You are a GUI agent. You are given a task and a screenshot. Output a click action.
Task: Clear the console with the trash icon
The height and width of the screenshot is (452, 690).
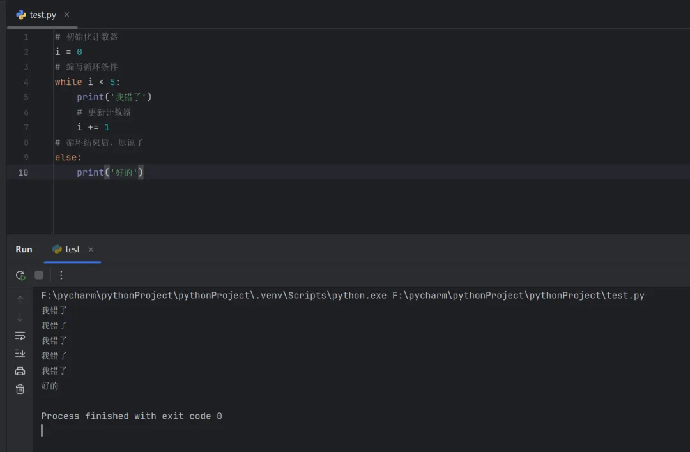tap(20, 389)
